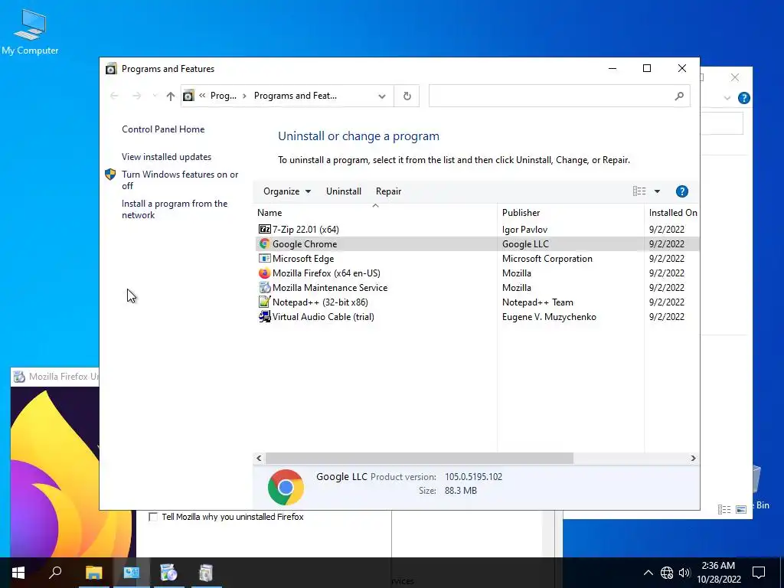Show hidden tray icons chevron
The width and height of the screenshot is (784, 588).
(648, 573)
